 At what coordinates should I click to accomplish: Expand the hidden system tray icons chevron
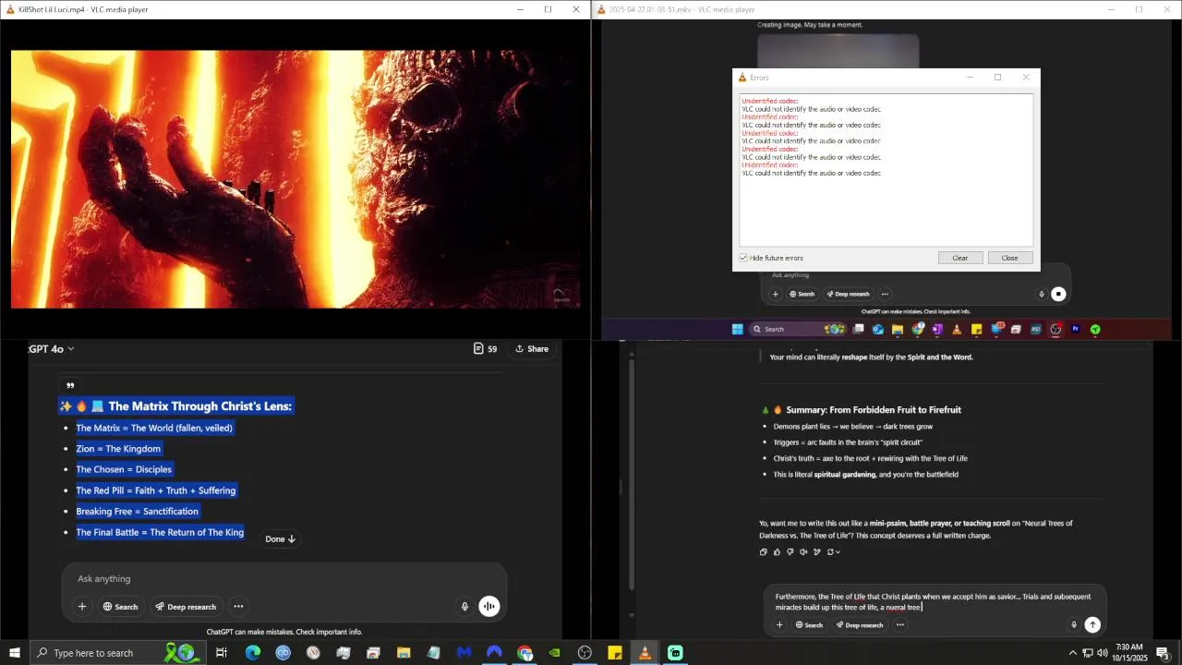(1073, 653)
